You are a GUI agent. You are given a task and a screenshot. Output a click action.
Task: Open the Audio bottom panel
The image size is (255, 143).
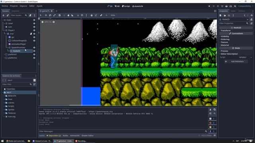65,135
